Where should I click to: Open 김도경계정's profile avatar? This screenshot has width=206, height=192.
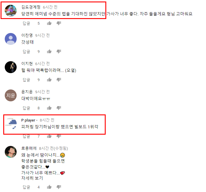click(x=11, y=11)
